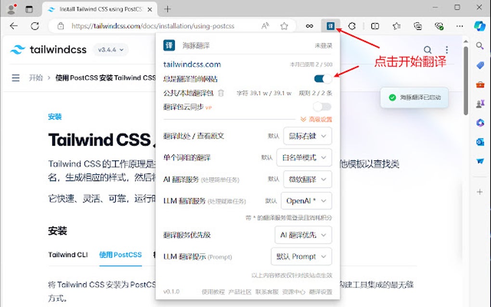Open the favorites list icon
Viewport: 491px width, 307px height.
click(397, 26)
